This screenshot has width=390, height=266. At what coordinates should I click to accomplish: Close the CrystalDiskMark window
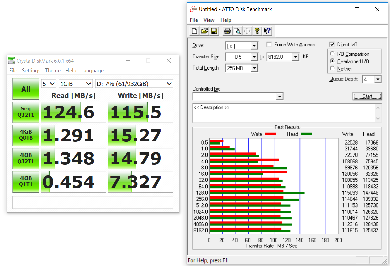(x=169, y=61)
